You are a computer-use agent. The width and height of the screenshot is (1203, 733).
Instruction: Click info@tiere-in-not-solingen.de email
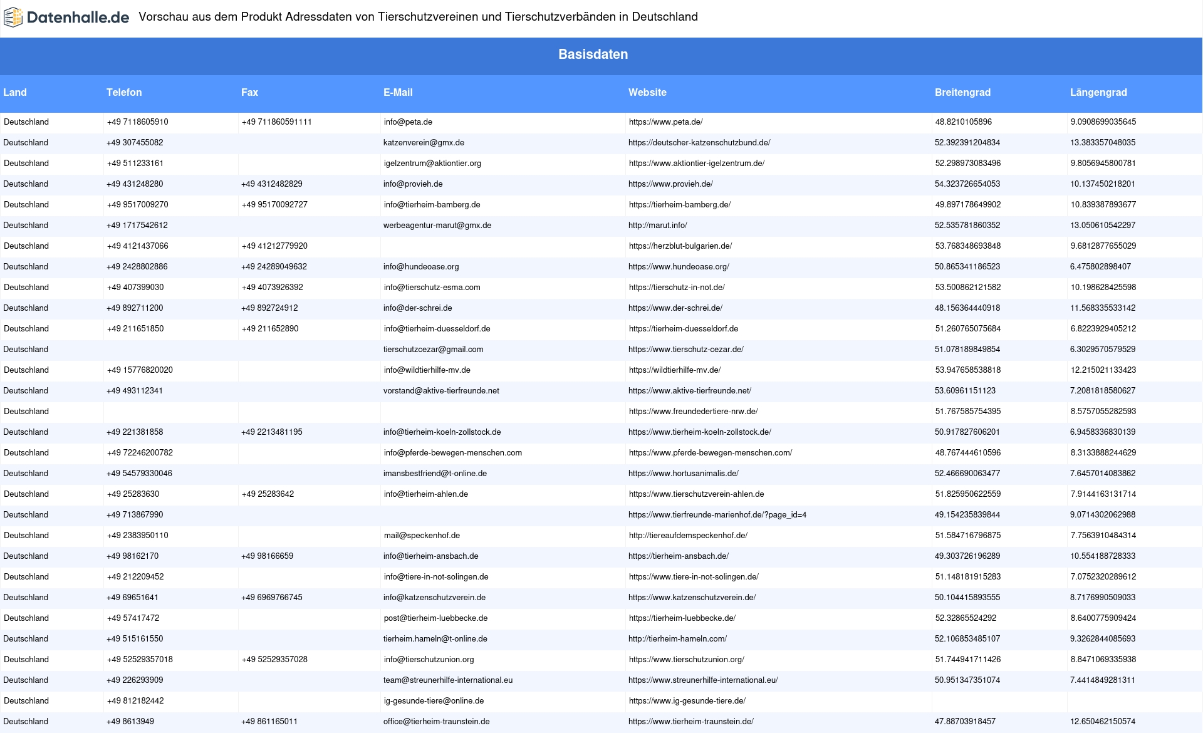click(436, 577)
